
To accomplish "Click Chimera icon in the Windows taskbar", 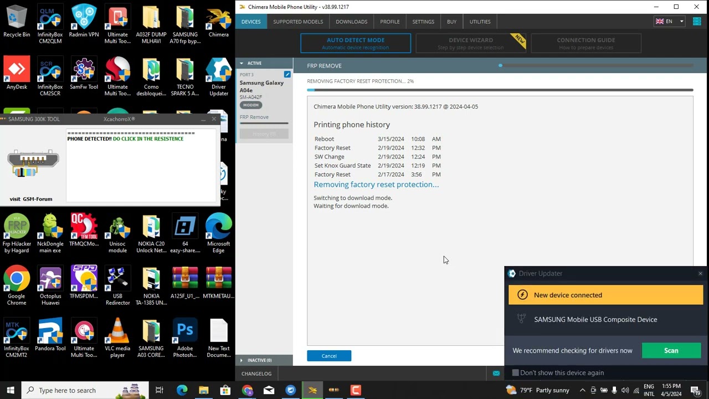I will click(x=312, y=390).
